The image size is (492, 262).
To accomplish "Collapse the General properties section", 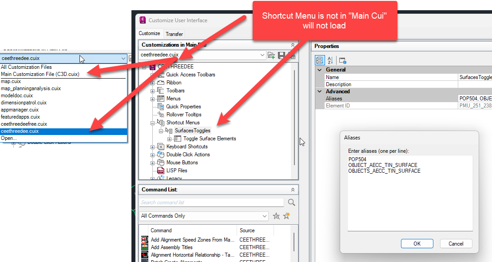I will point(320,70).
